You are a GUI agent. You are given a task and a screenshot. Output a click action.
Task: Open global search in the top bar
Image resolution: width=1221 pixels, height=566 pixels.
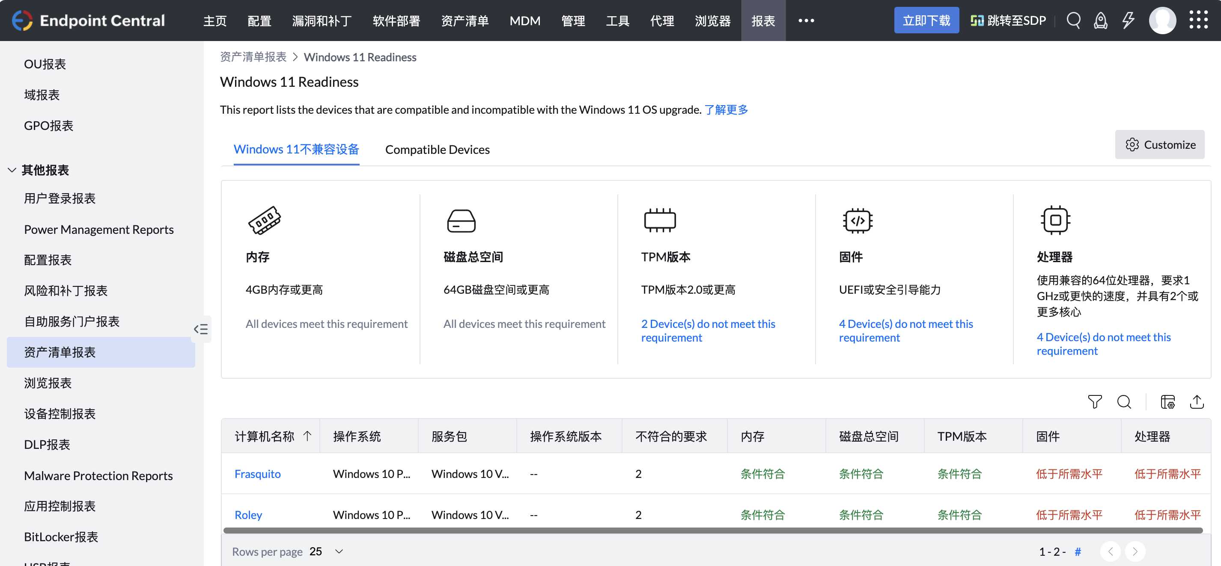click(x=1074, y=21)
